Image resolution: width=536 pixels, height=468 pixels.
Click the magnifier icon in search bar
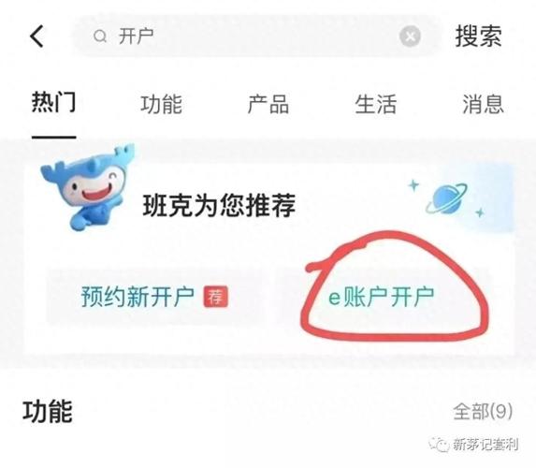click(100, 36)
